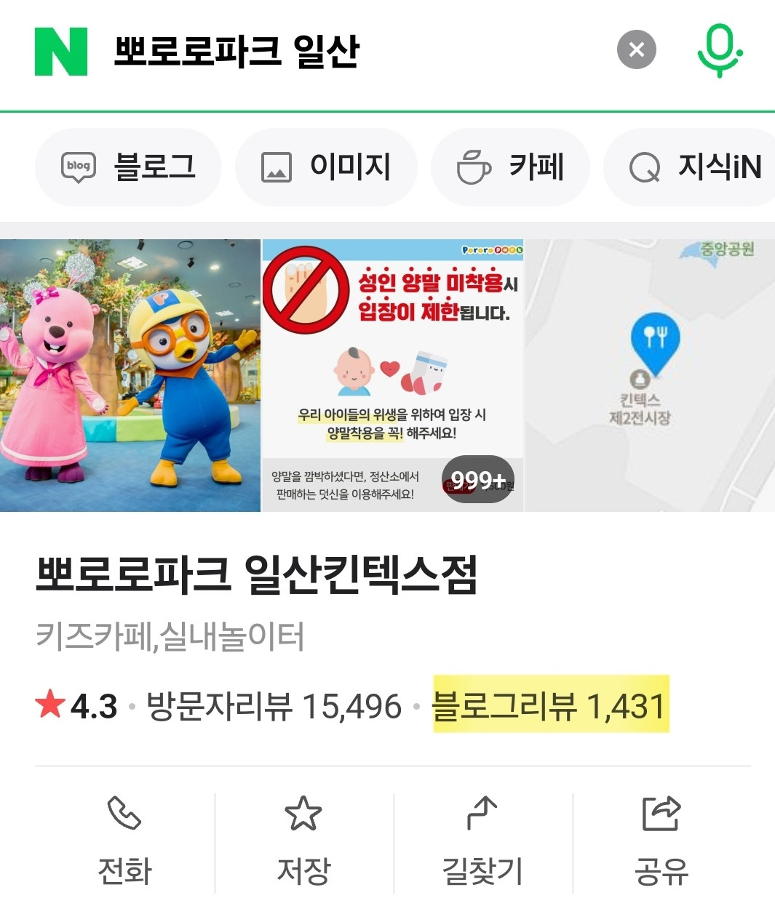The height and width of the screenshot is (914, 775).
Task: Clear the search text with X button
Action: [636, 50]
